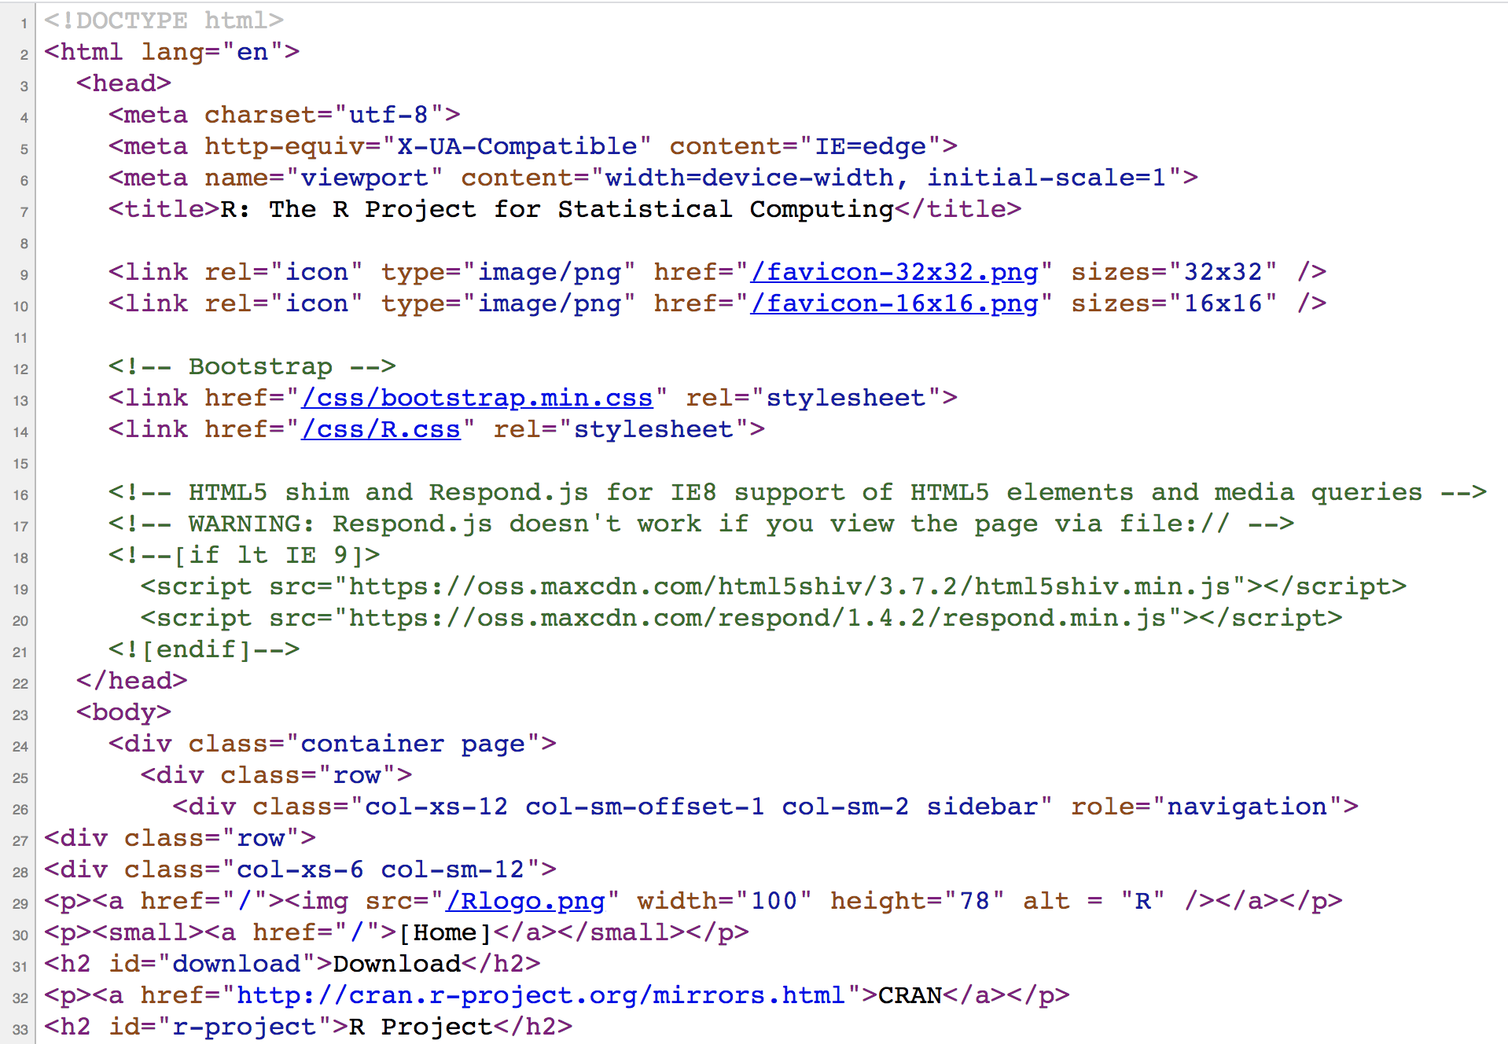The width and height of the screenshot is (1508, 1044).
Task: Click the '[if lt IE 9]' conditional
Action: pos(244,555)
